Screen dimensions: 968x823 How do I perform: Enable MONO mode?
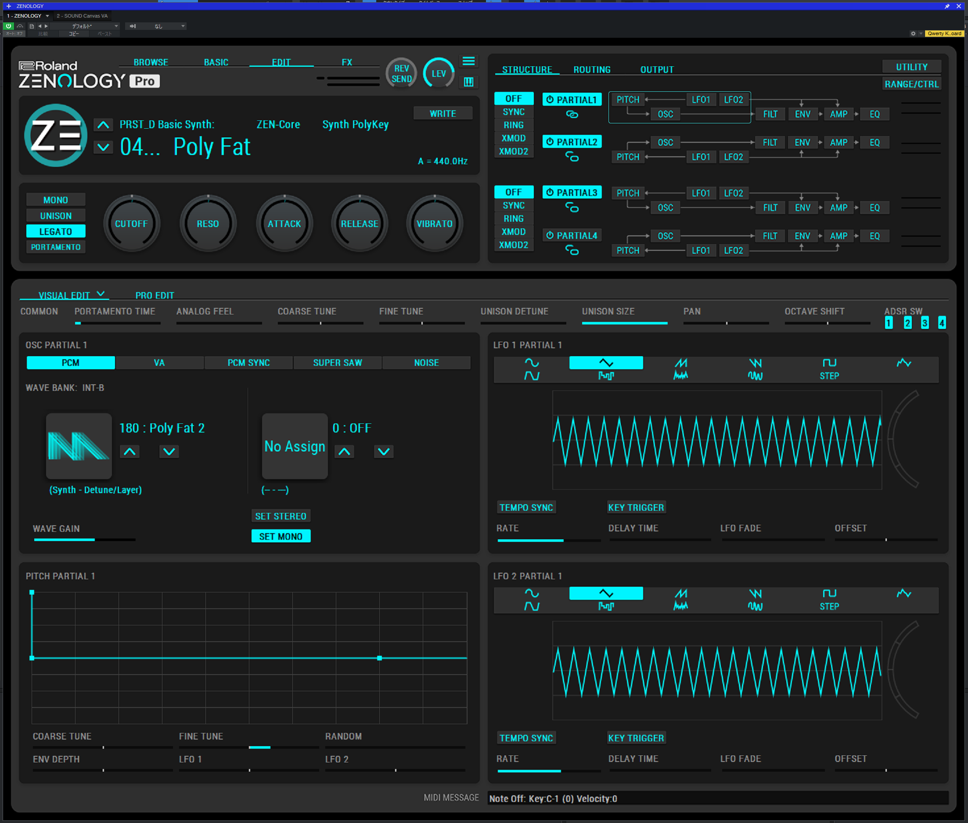(55, 200)
